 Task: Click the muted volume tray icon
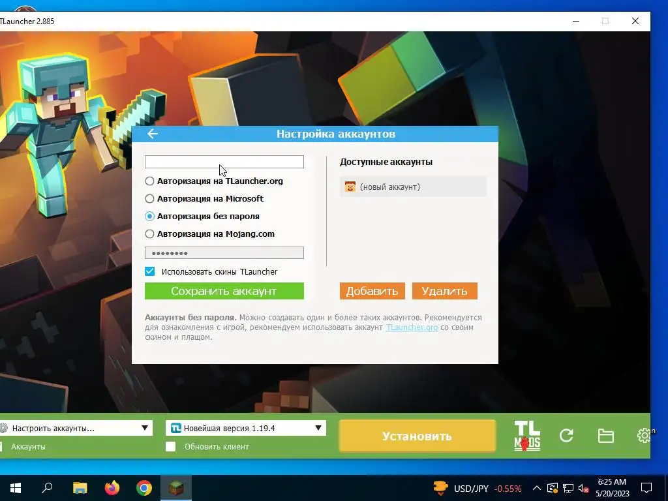583,488
